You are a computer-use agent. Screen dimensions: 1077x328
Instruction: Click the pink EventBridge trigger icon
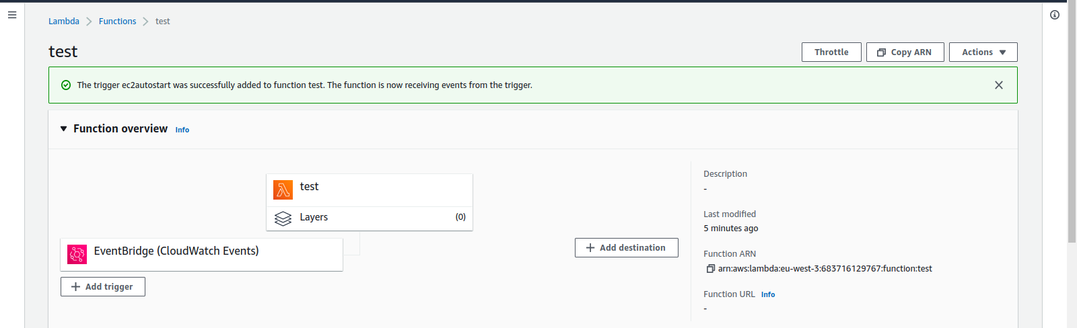pyautogui.click(x=77, y=254)
